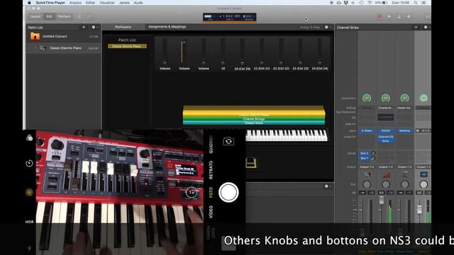Click Echo audio effect slot
Screen dimensions: 454x255
tap(386, 141)
